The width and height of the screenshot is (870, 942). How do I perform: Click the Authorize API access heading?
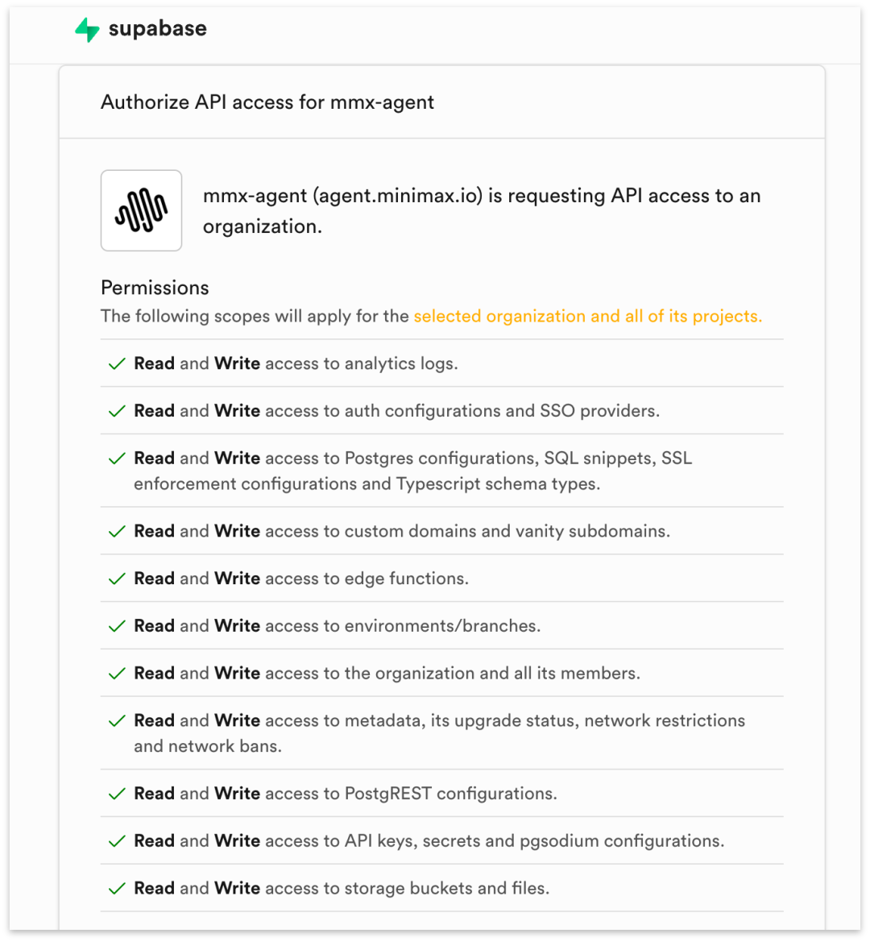pyautogui.click(x=267, y=102)
